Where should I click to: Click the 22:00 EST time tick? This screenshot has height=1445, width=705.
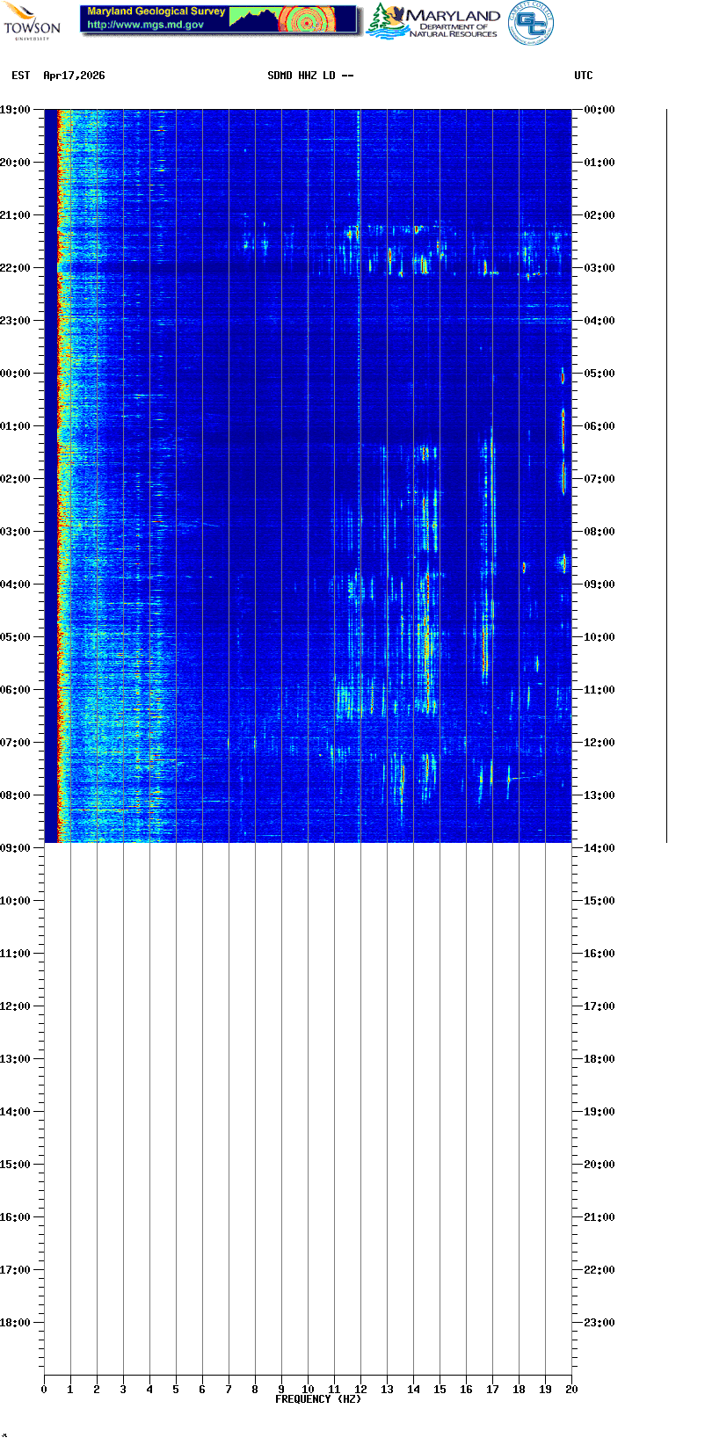16,268
